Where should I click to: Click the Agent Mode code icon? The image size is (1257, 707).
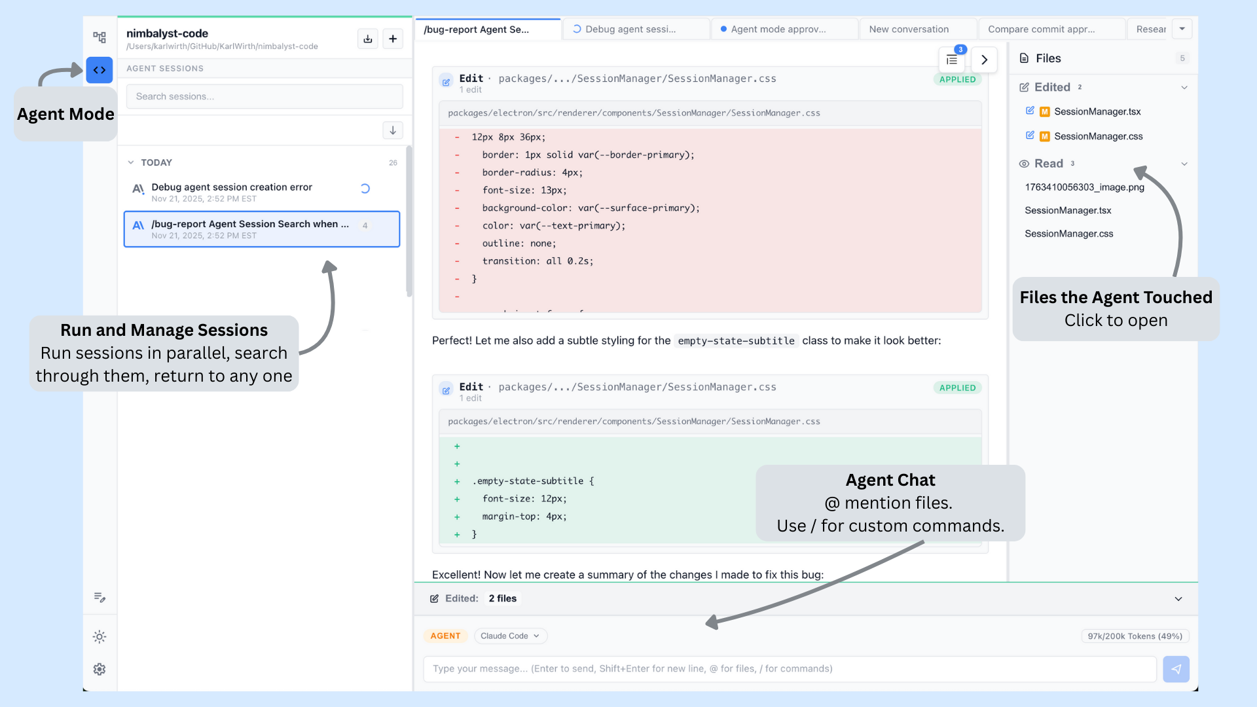[x=100, y=70]
